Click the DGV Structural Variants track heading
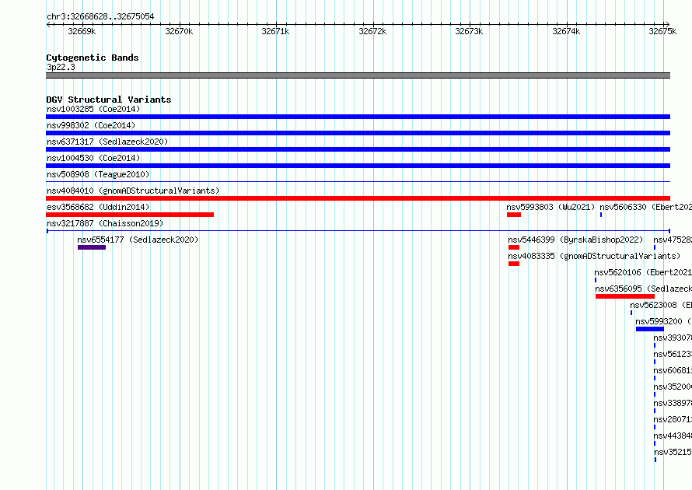The height and width of the screenshot is (490, 692). [109, 100]
